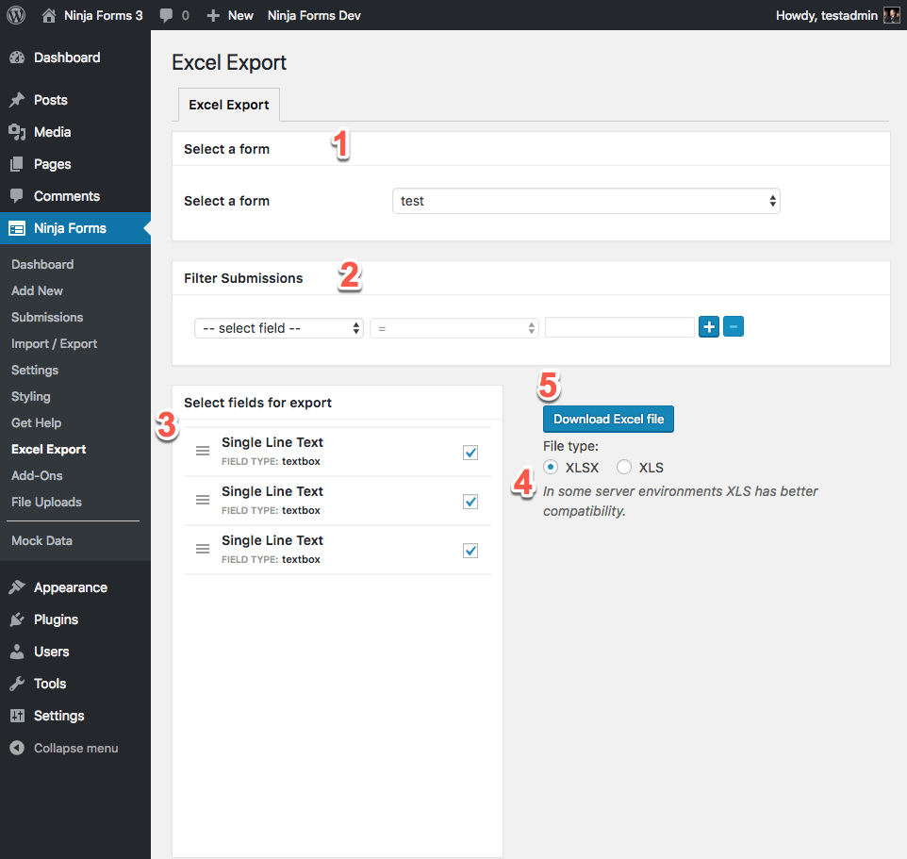Click the Ninja Forms sidebar icon

click(x=19, y=228)
